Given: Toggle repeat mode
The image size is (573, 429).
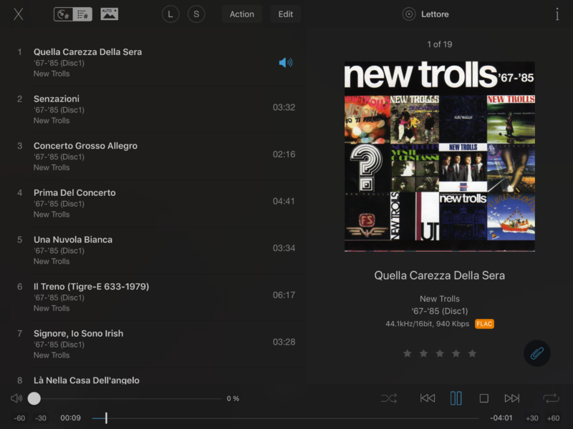Looking at the screenshot, I should click(550, 398).
